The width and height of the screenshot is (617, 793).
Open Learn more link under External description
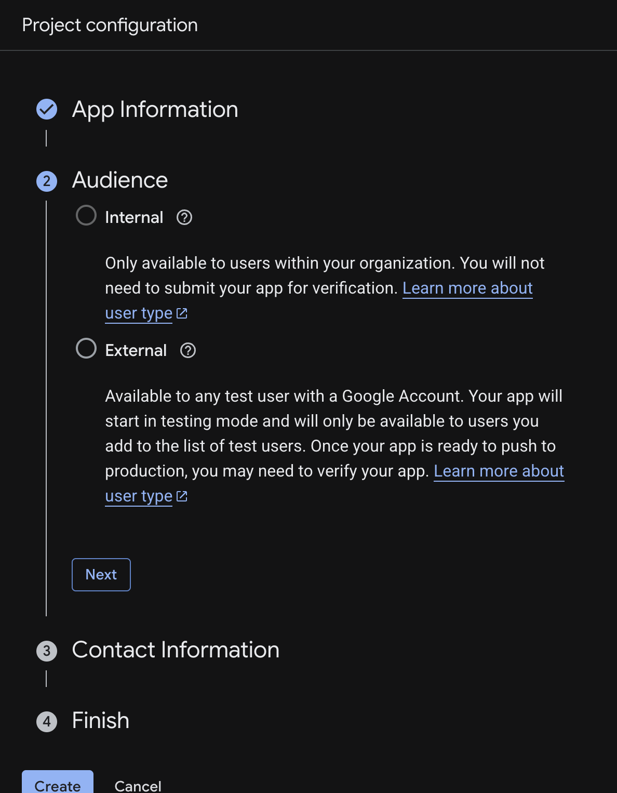tap(499, 471)
